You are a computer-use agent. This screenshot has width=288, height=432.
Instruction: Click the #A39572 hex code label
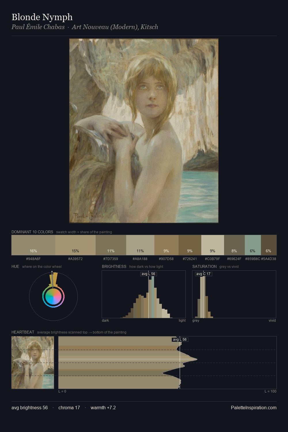point(75,259)
